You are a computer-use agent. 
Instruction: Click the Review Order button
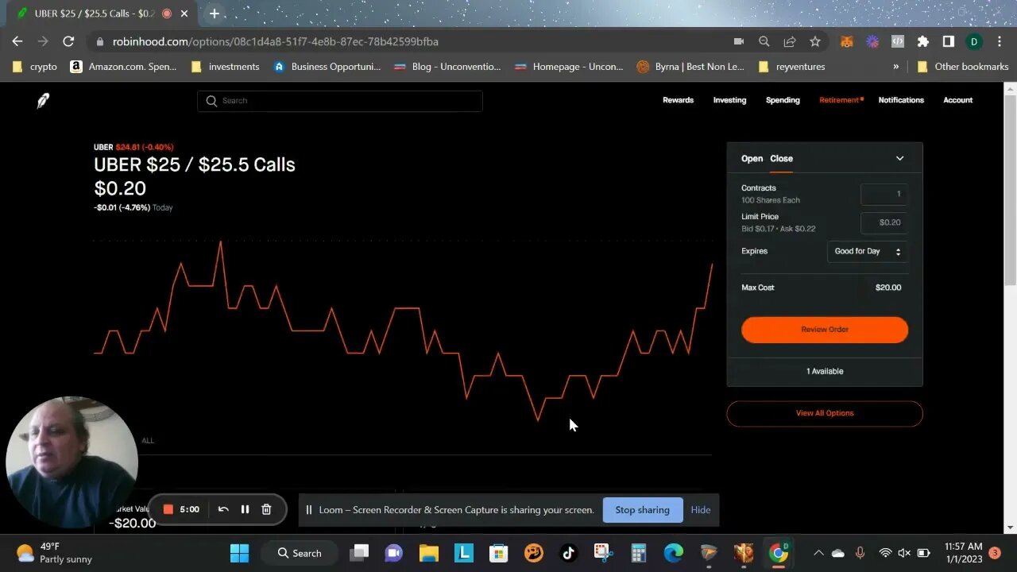coord(825,330)
